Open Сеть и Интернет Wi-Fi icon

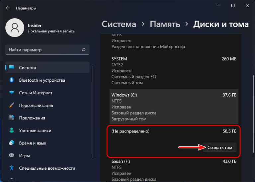(12, 93)
